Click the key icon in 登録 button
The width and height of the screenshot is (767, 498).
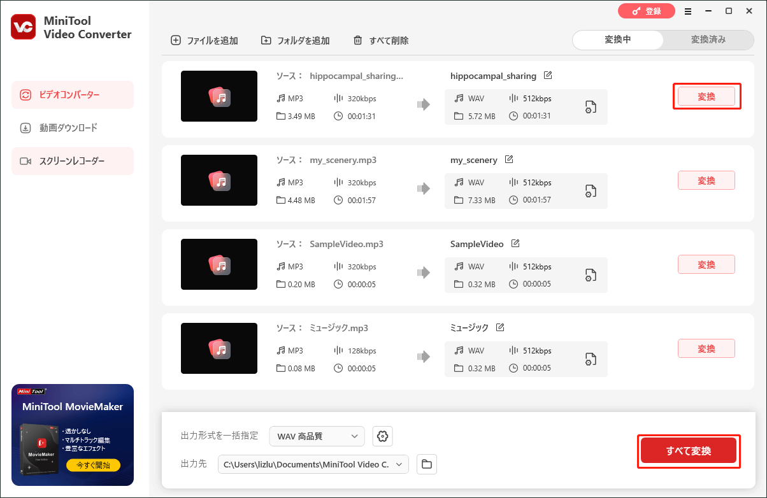[635, 11]
